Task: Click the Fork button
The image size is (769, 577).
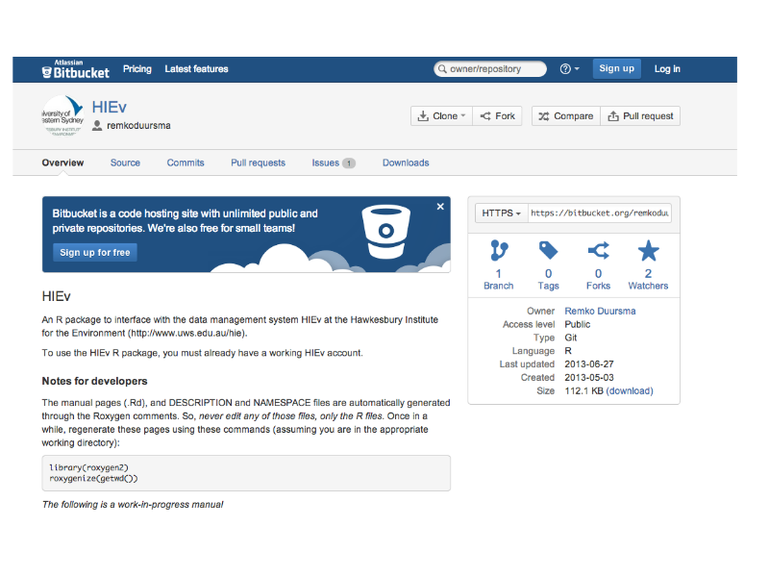Action: [497, 116]
